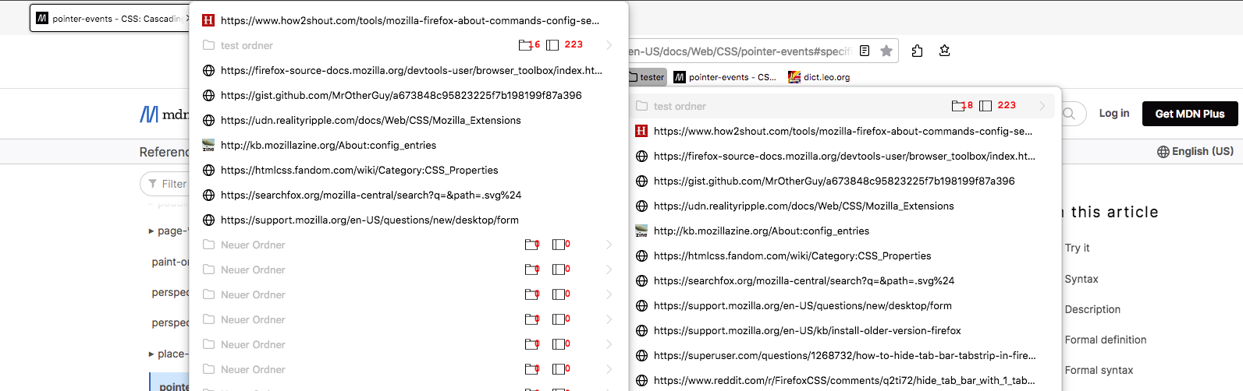Image resolution: width=1243 pixels, height=391 pixels.
Task: Click globe icon beside gist.github.com in left popup
Action: (208, 95)
